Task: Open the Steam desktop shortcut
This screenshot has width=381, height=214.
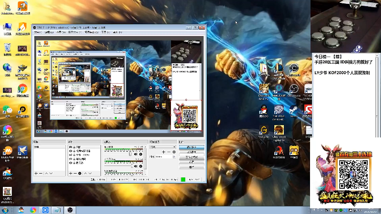Action: pyautogui.click(x=294, y=112)
